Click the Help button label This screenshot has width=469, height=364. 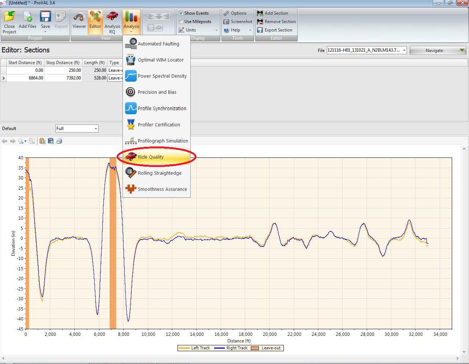[235, 30]
